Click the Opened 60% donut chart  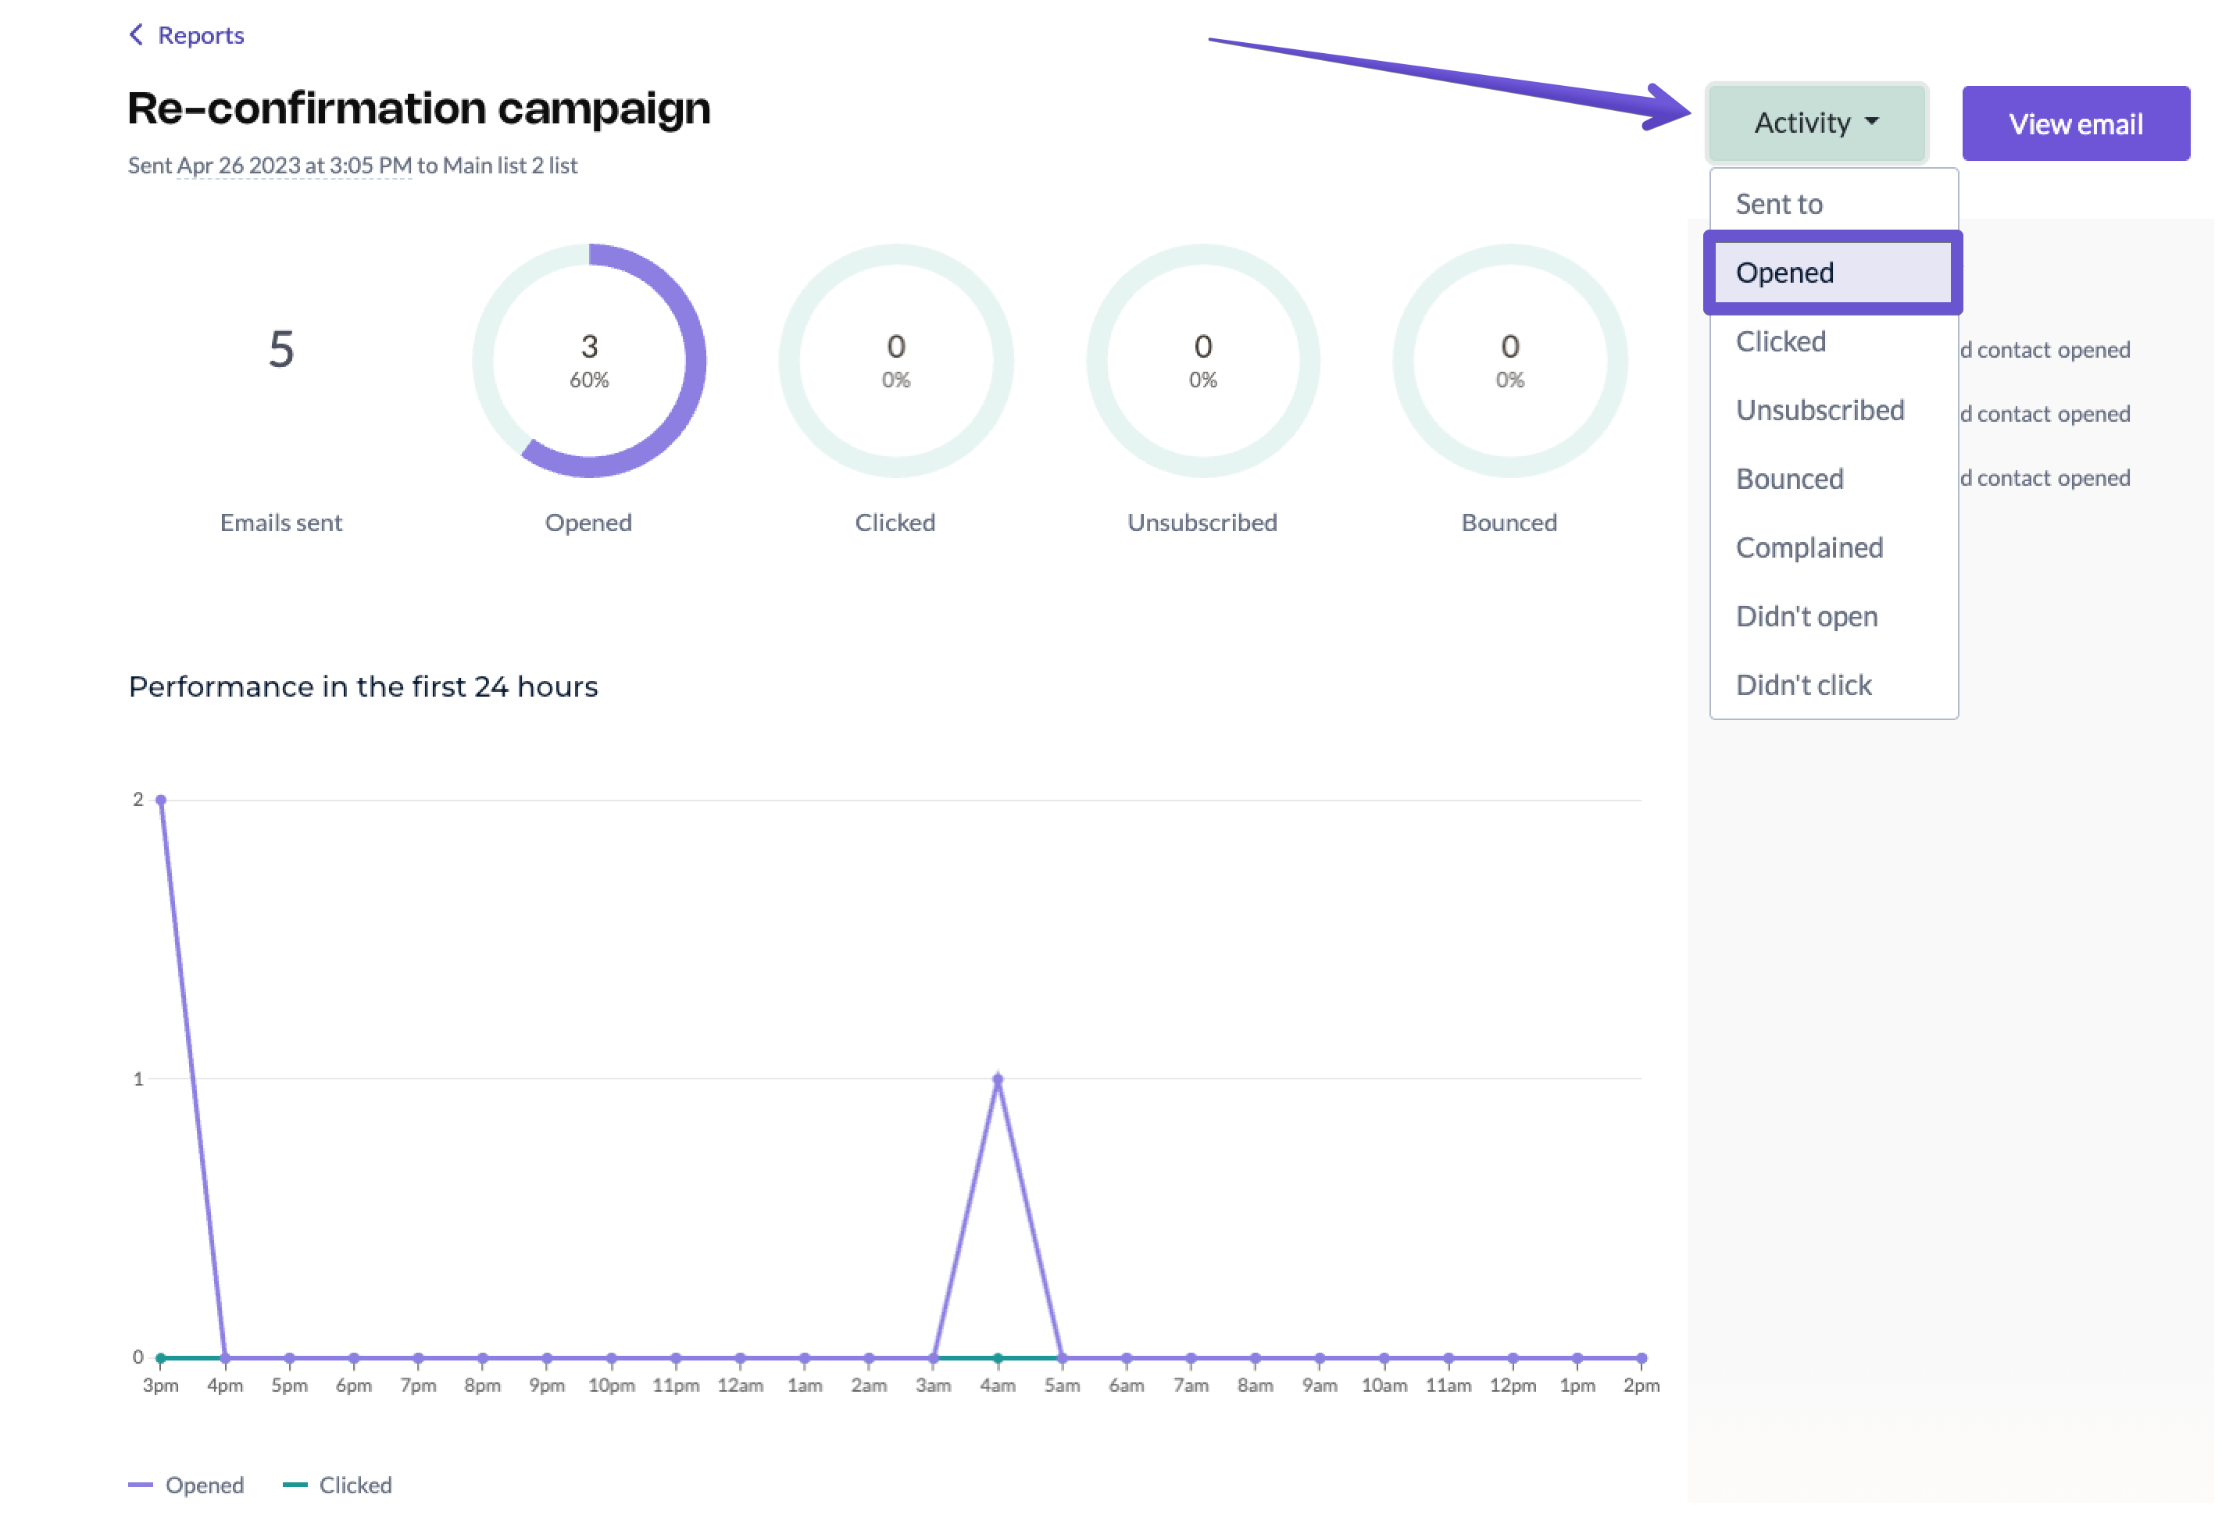[588, 361]
